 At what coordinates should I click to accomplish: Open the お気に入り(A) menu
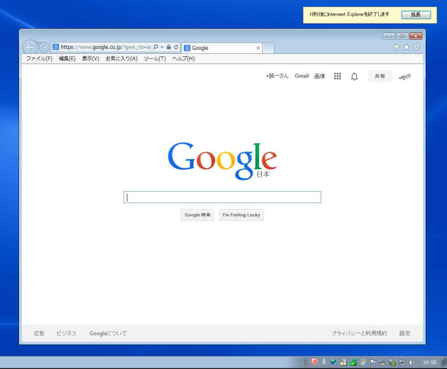coord(121,59)
